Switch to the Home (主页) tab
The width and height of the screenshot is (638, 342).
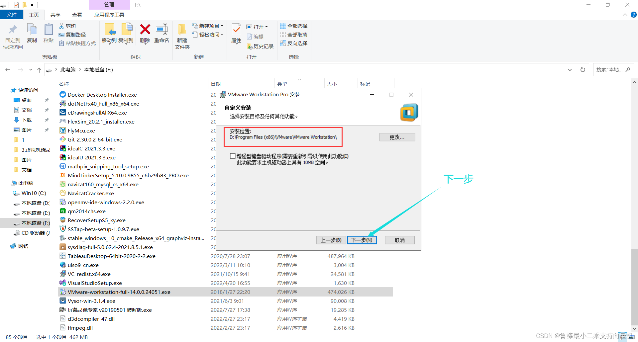34,15
